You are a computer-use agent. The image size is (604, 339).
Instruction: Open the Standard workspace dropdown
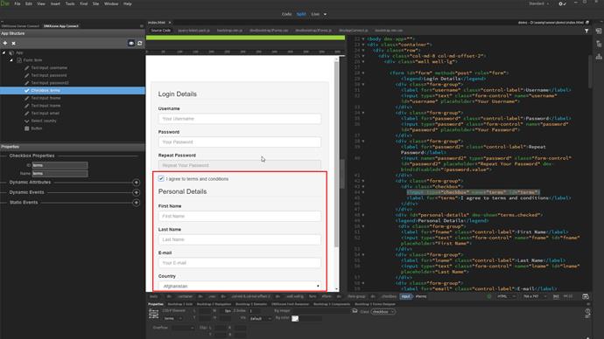click(539, 3)
